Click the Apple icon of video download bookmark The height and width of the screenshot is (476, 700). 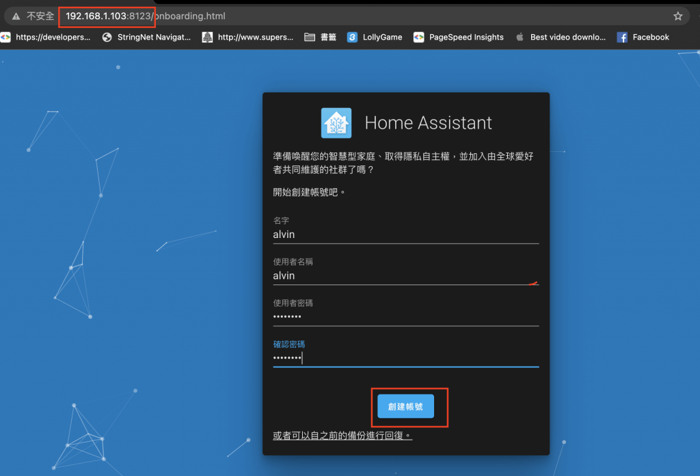(520, 37)
